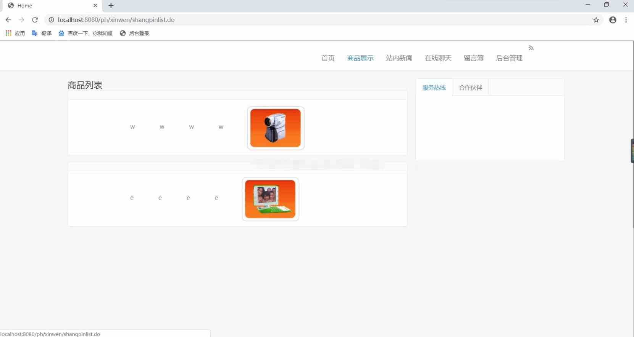Open 商品展示 navigation item
634x337 pixels.
[x=360, y=58]
